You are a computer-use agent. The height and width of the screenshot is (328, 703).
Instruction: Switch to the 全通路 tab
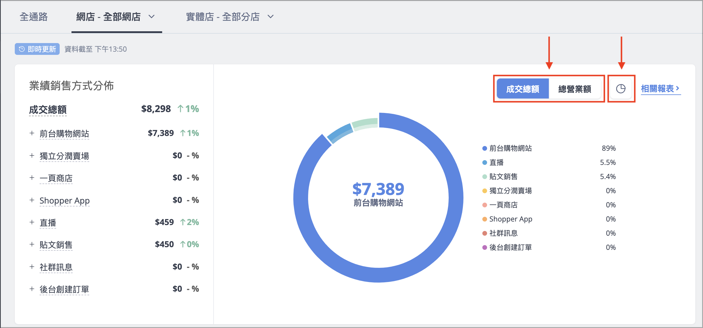click(34, 17)
